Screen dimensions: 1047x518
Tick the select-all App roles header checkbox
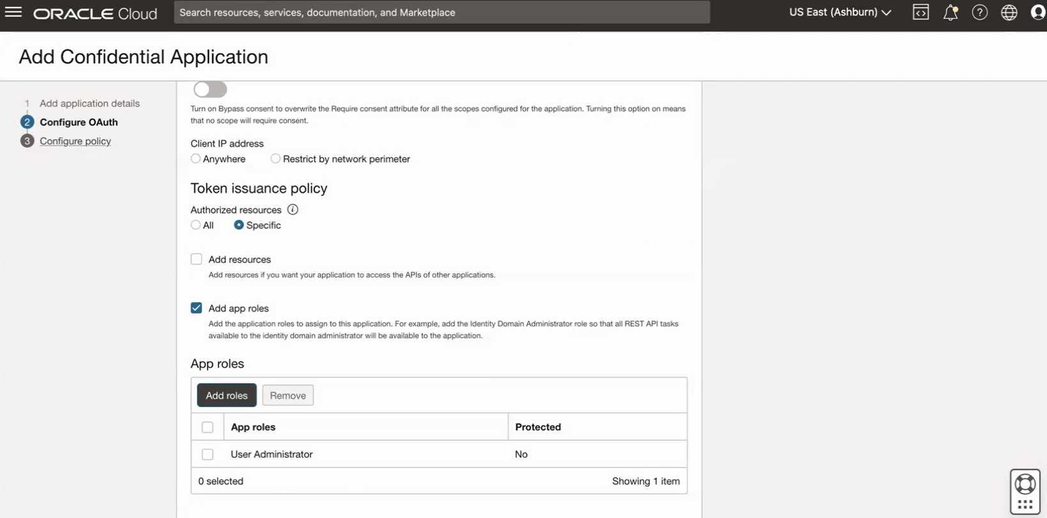pos(208,427)
